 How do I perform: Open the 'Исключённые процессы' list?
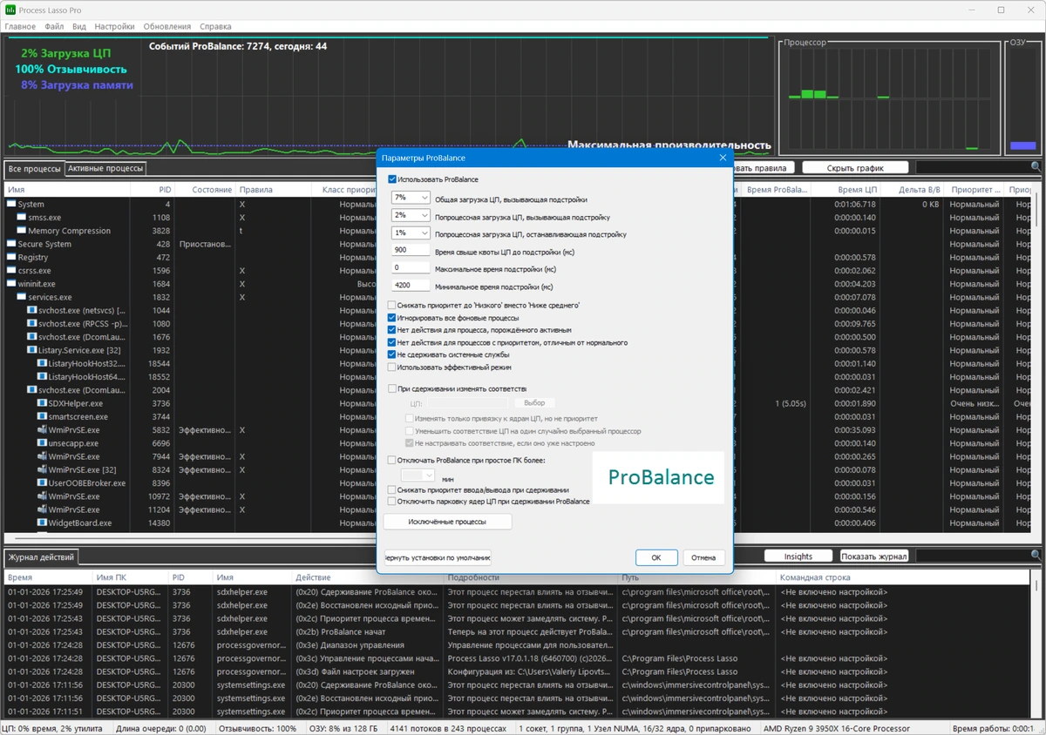tap(447, 522)
